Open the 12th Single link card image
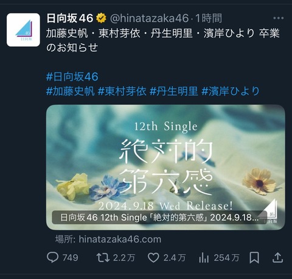Image resolution: width=292 pixels, height=279 pixels. (x=165, y=168)
